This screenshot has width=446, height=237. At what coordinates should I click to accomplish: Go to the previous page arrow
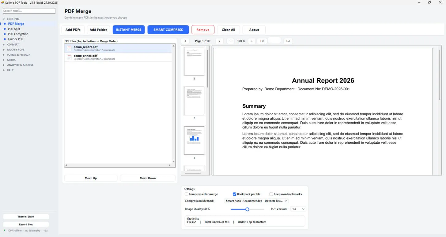pyautogui.click(x=185, y=41)
